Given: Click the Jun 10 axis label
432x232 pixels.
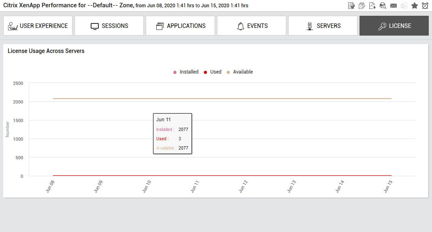Looking at the screenshot, I should pyautogui.click(x=147, y=186).
